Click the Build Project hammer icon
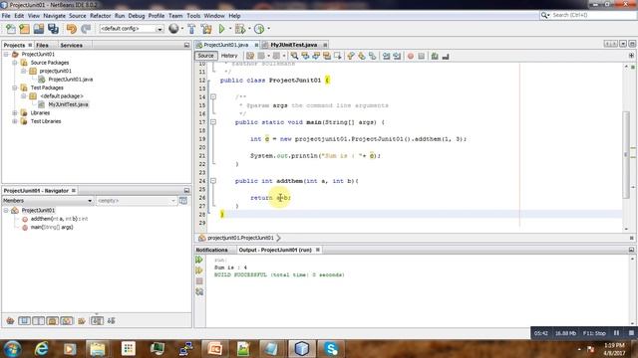 coord(191,29)
